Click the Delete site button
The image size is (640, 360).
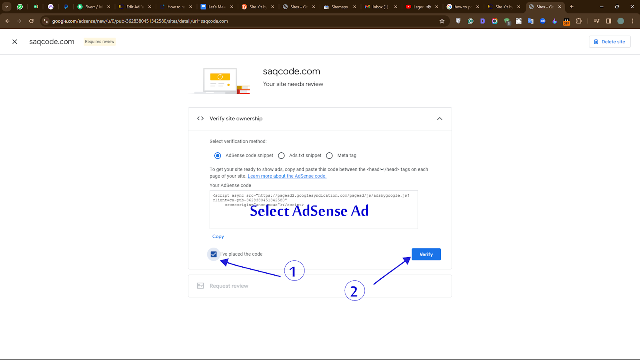pos(610,42)
